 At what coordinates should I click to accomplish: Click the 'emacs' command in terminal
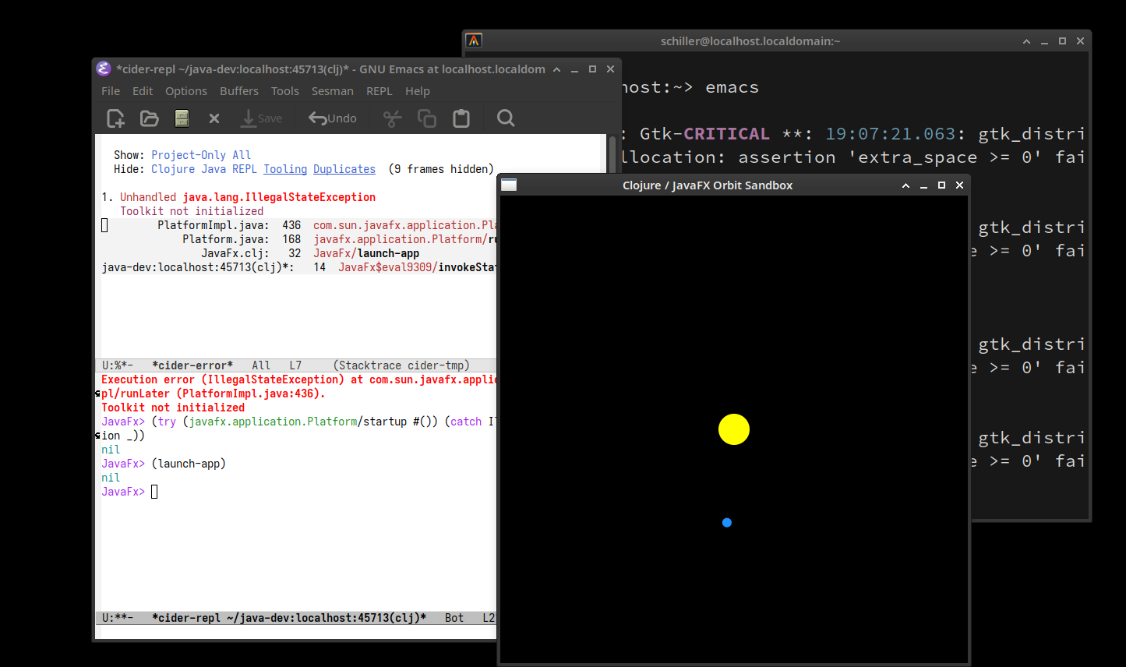click(732, 87)
